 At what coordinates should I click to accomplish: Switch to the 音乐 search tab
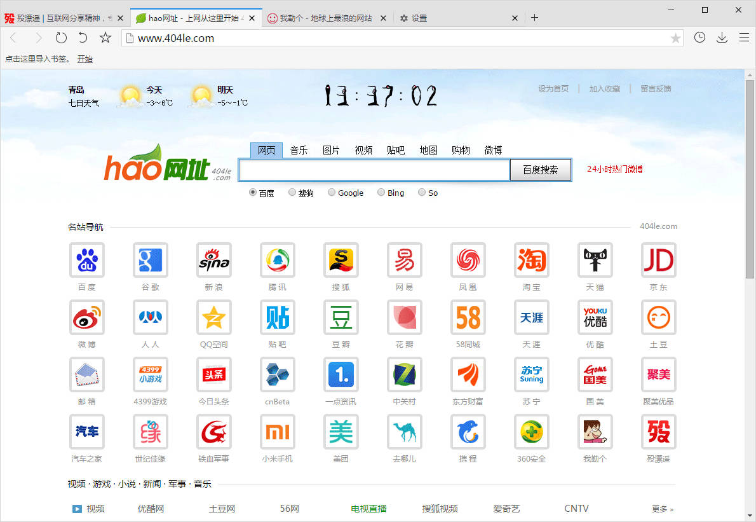[299, 150]
